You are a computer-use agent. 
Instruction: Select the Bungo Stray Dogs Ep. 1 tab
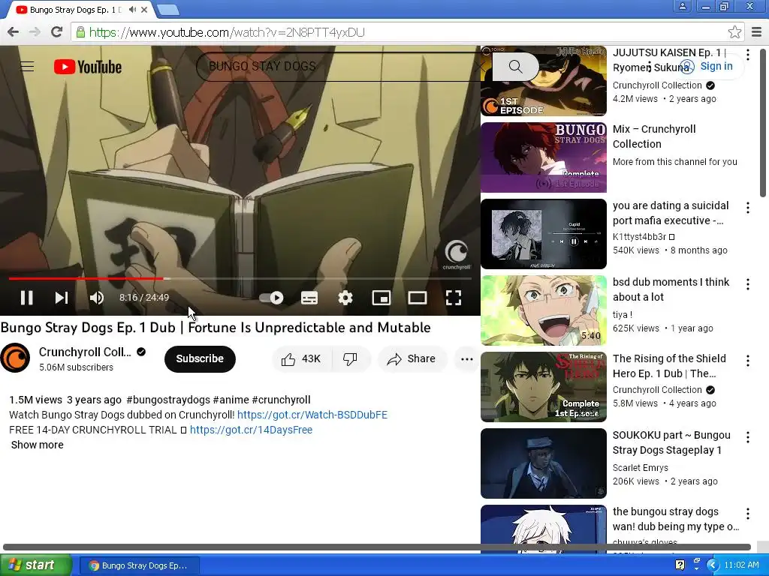click(x=74, y=9)
